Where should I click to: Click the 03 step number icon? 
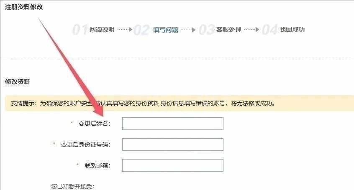click(206, 30)
